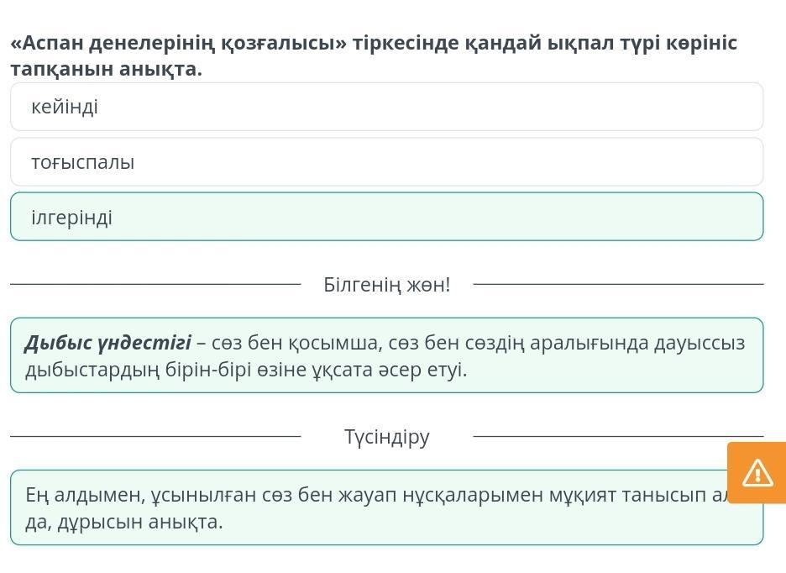Image resolution: width=786 pixels, height=573 pixels.
Task: Click the divider line right of 'Білгенің жөн!'
Action: click(618, 285)
